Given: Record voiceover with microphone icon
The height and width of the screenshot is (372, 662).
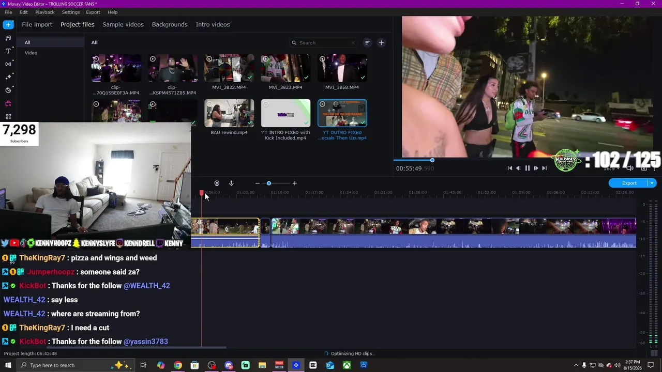Looking at the screenshot, I should point(231,183).
